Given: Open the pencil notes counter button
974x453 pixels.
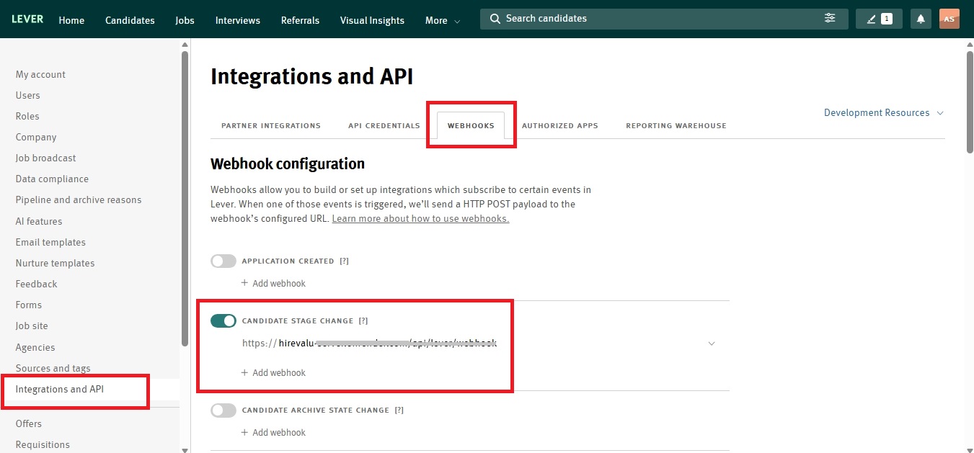Looking at the screenshot, I should click(x=879, y=19).
